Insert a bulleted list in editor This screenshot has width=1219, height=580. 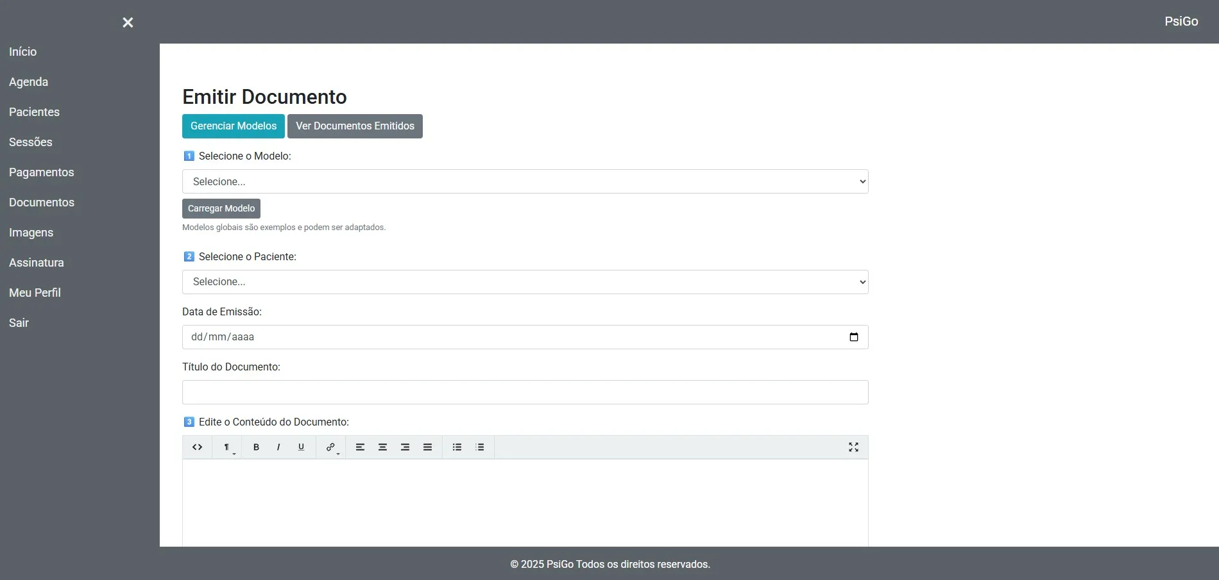click(457, 447)
